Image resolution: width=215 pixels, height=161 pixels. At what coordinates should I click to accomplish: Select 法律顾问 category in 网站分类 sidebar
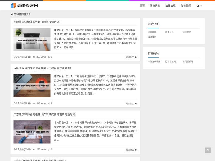click(187, 32)
